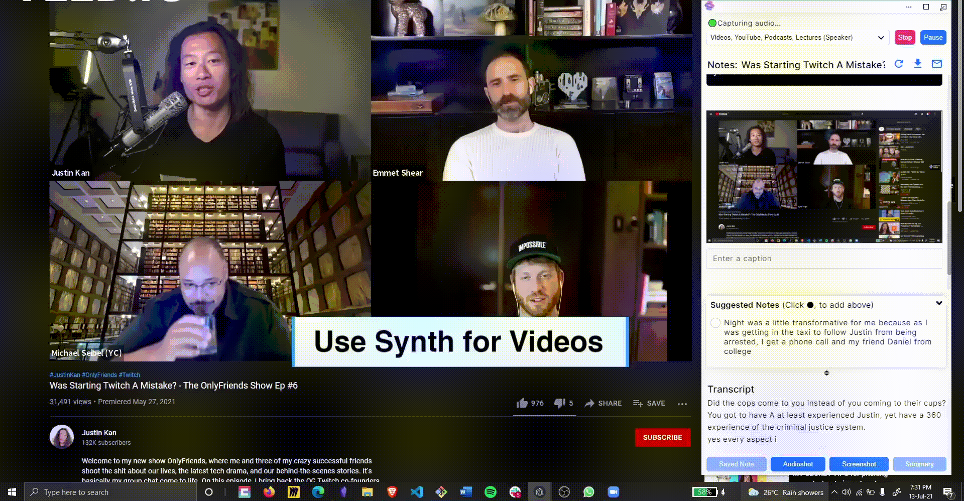
Task: Dislike the YouTube video
Action: point(563,403)
